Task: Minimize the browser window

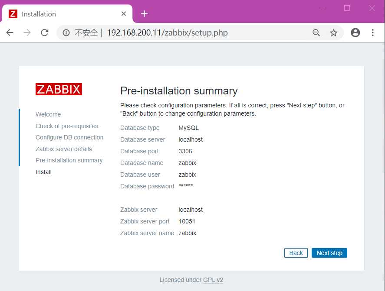Action: pyautogui.click(x=322, y=8)
